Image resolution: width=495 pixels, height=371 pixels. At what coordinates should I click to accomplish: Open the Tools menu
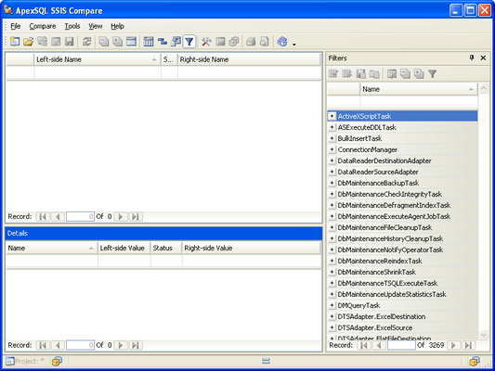pyautogui.click(x=72, y=26)
